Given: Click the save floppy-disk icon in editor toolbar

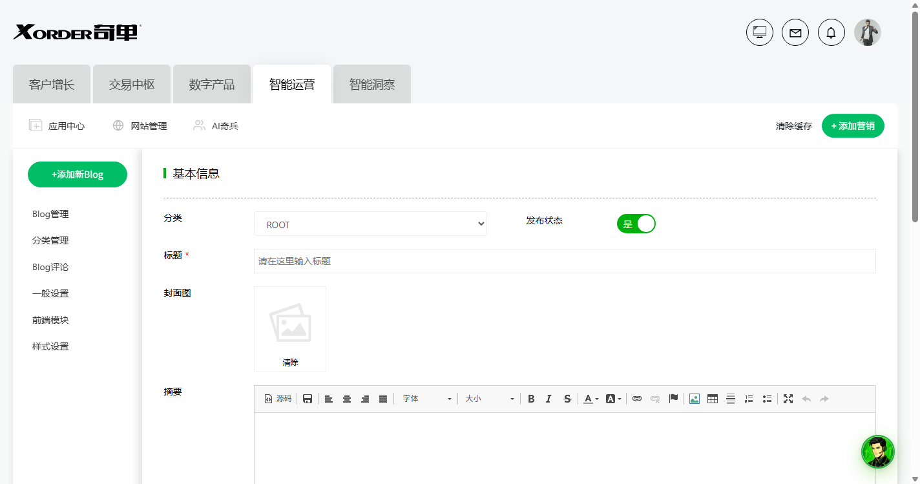Looking at the screenshot, I should click(x=308, y=399).
